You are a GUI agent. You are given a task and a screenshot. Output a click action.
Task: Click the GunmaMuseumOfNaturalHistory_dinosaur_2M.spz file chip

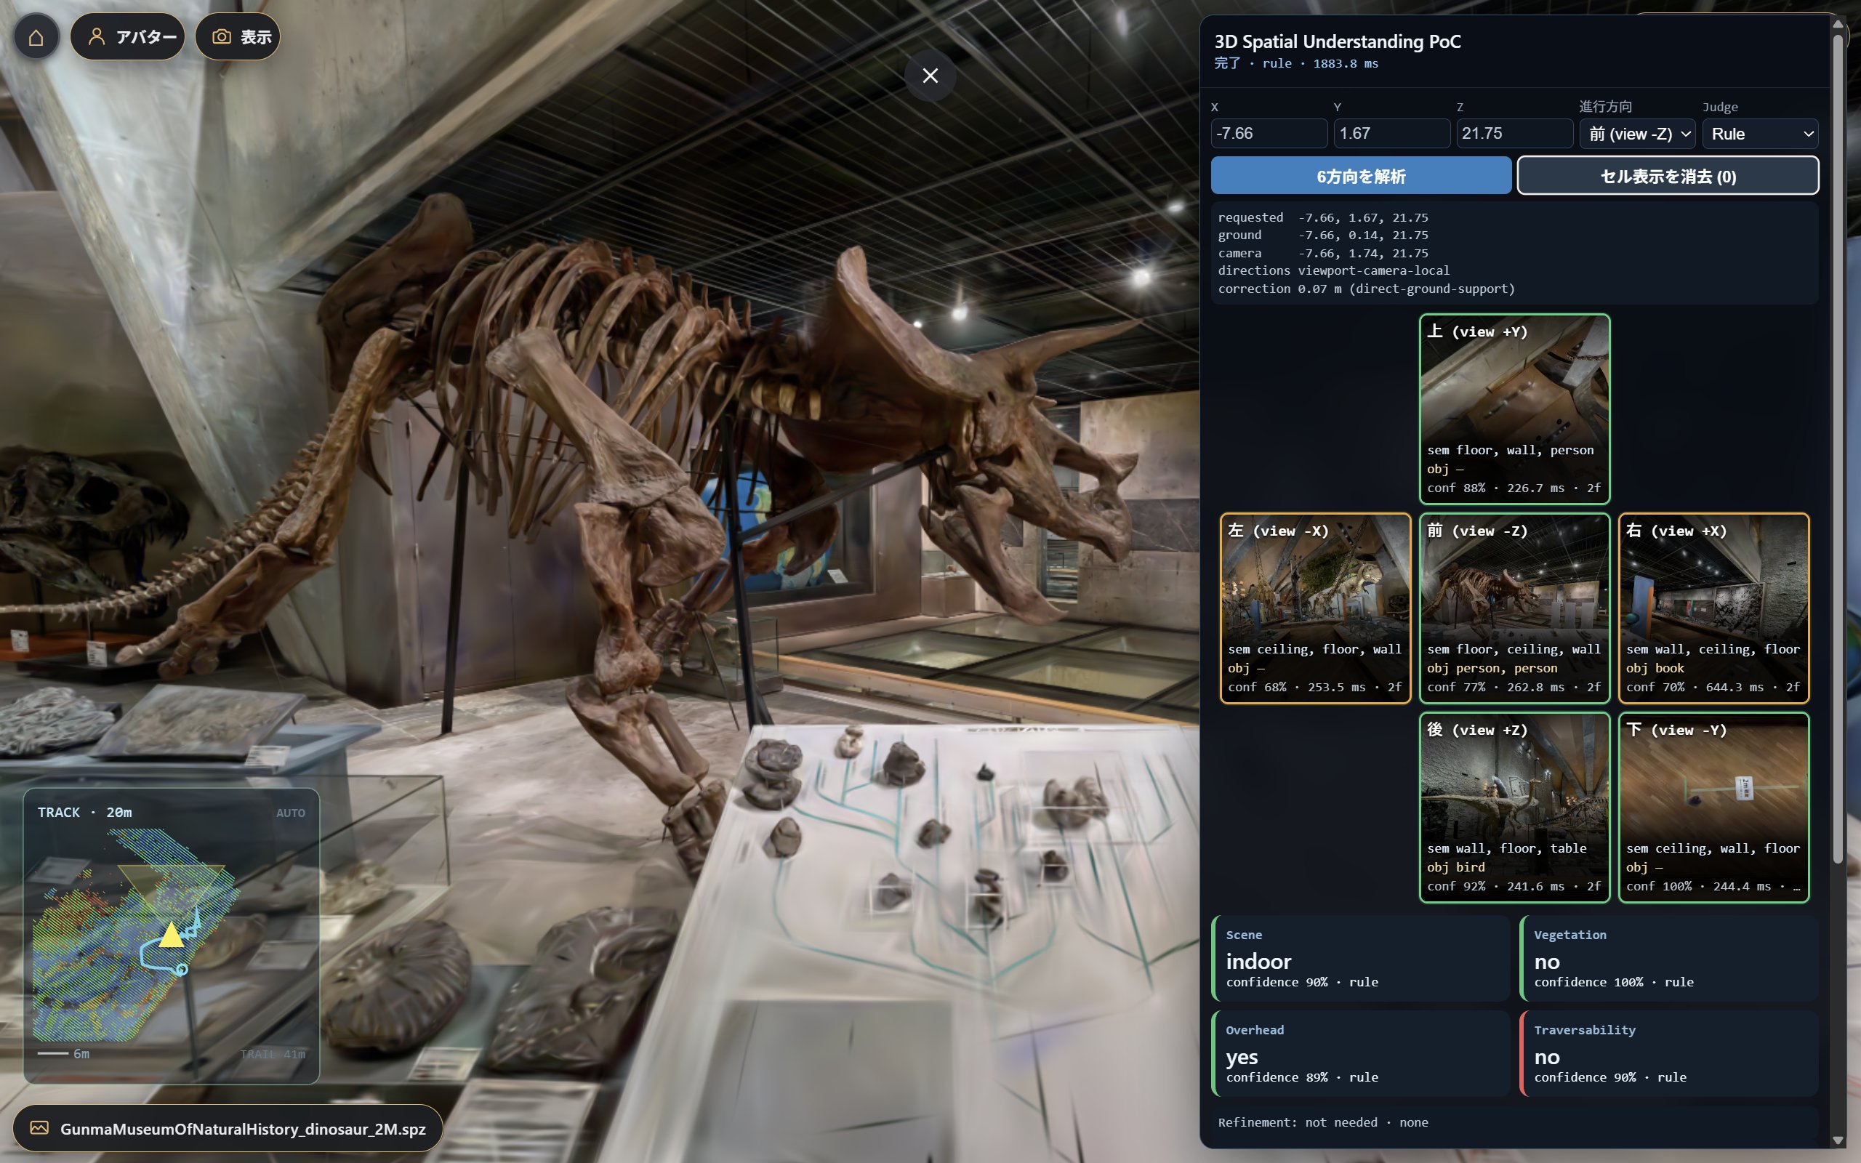point(228,1128)
